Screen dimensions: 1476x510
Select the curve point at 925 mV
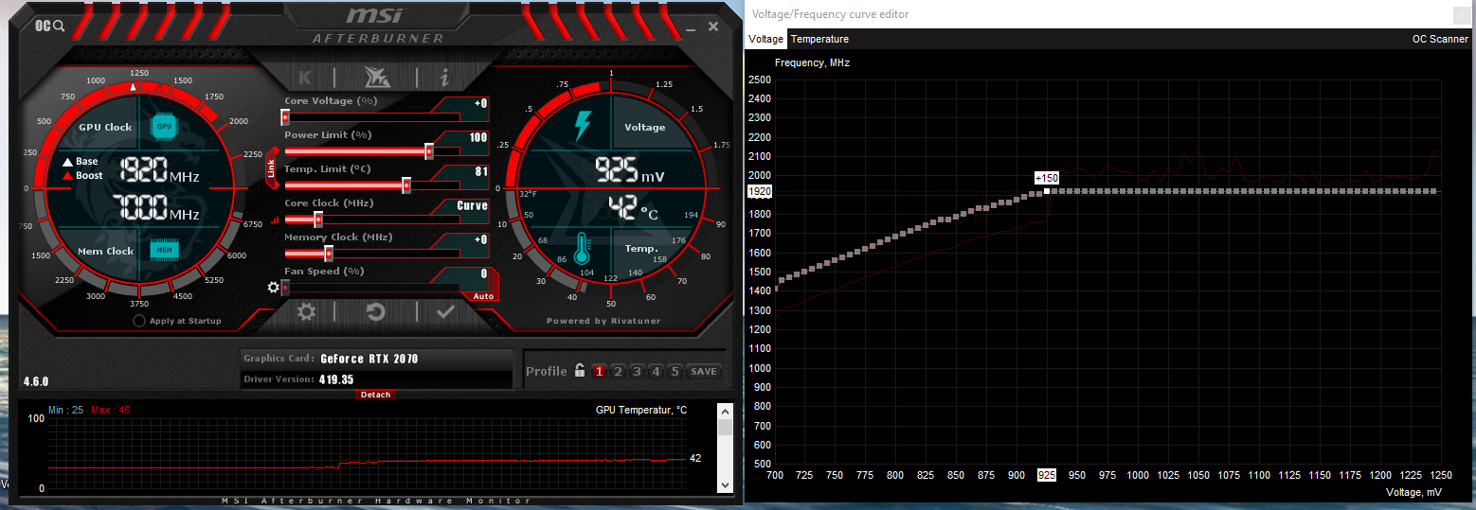coord(1047,191)
